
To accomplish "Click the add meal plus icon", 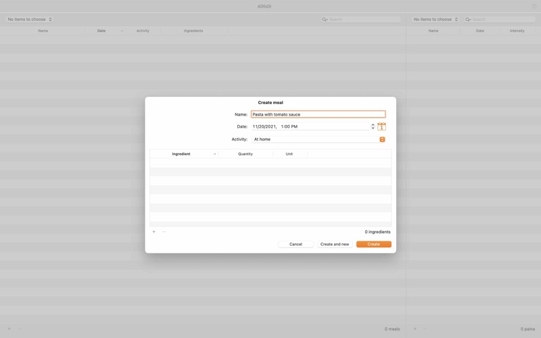I will pyautogui.click(x=9, y=329).
